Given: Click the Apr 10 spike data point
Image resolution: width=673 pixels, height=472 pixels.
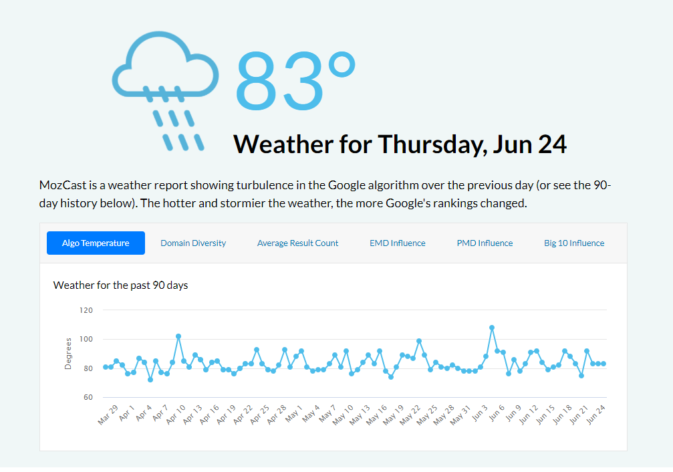Looking at the screenshot, I should pyautogui.click(x=178, y=336).
